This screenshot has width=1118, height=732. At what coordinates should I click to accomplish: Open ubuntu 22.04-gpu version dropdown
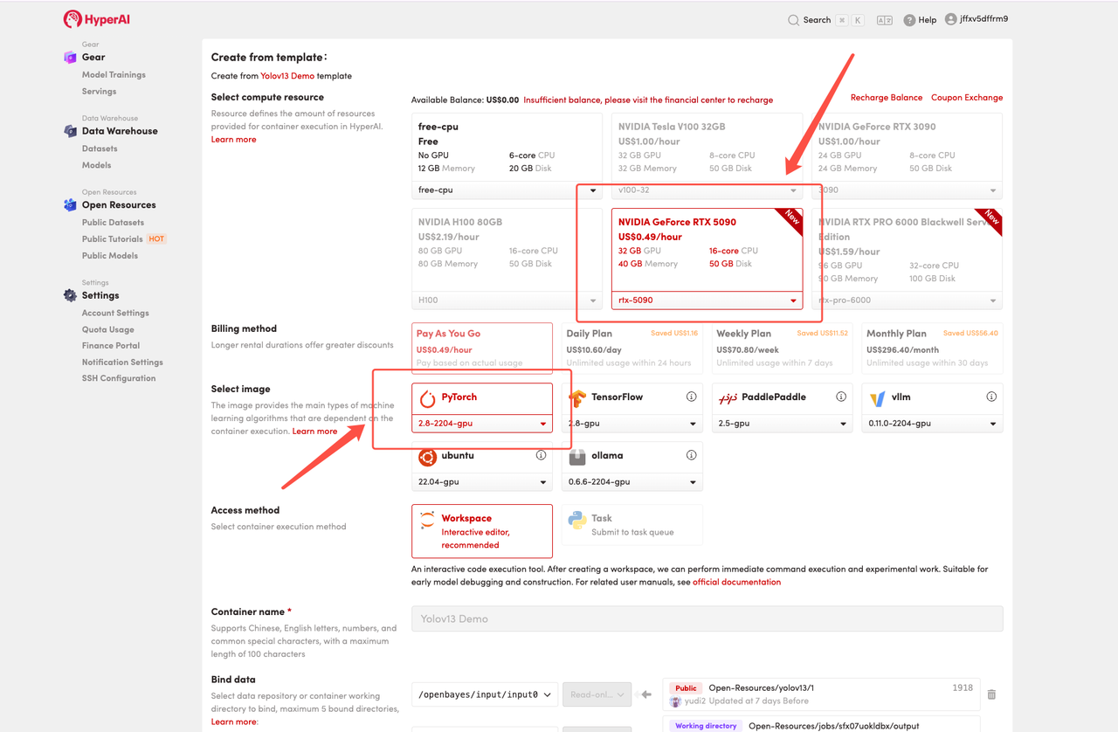pos(482,481)
